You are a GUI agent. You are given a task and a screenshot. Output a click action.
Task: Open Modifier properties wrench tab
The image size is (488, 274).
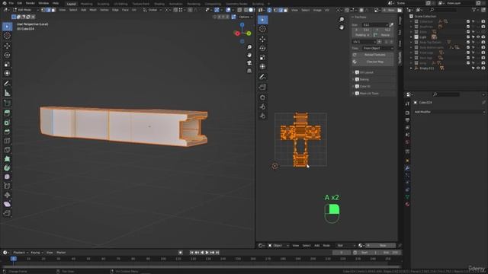pos(407,167)
